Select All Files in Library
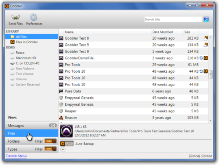The width and height of the screenshot is (219, 165). pyautogui.click(x=32, y=37)
